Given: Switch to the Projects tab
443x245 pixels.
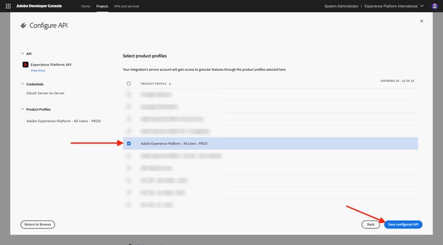Looking at the screenshot, I should [102, 6].
